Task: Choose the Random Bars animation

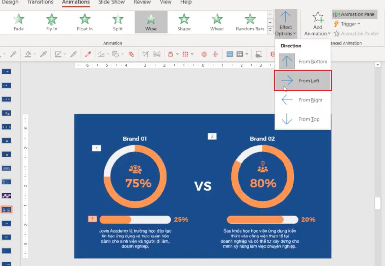Action: (x=249, y=22)
